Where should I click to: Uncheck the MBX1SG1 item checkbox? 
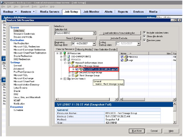coord(122,57)
